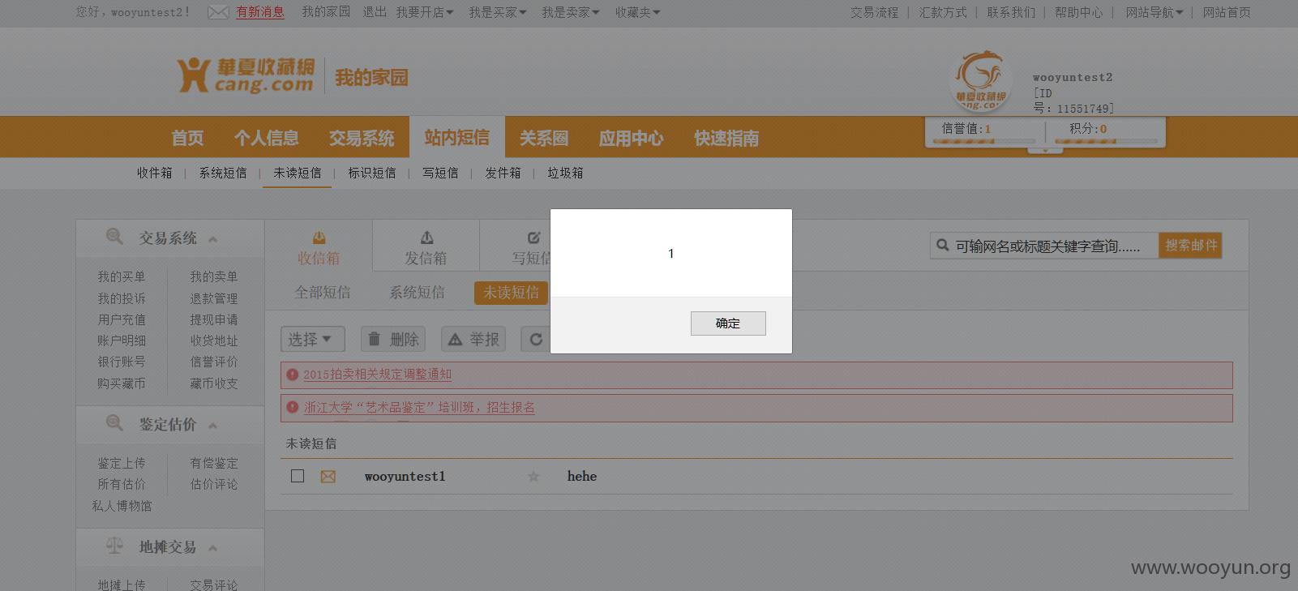The width and height of the screenshot is (1298, 591).
Task: Click the 收信箱 inbox icon tab
Action: tap(319, 247)
